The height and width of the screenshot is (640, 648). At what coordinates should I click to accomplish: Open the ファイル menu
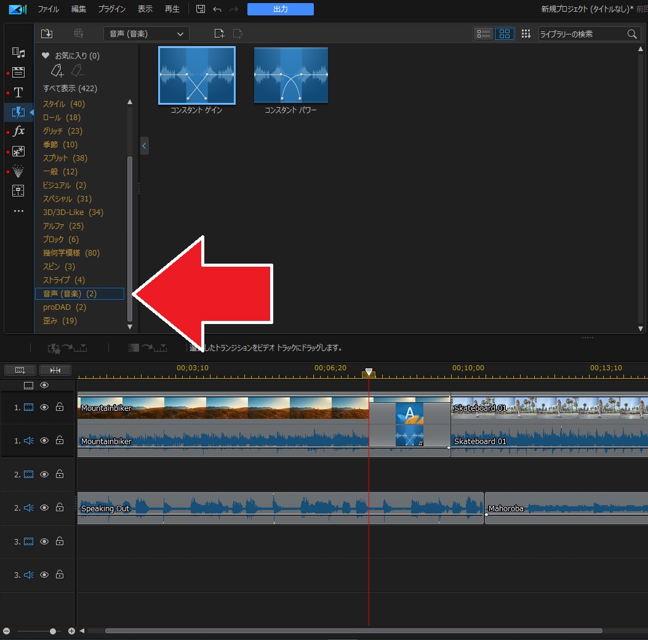48,9
